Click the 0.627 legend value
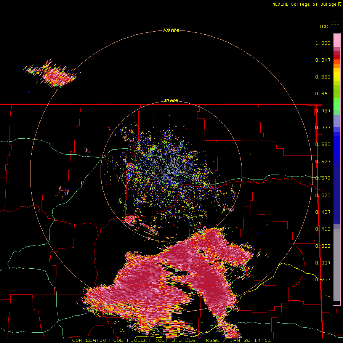This screenshot has height=343, width=343. [x=323, y=162]
